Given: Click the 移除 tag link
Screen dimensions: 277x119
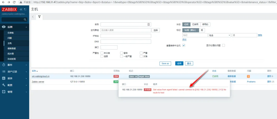Looking at the screenshot, I should coord(260,35).
